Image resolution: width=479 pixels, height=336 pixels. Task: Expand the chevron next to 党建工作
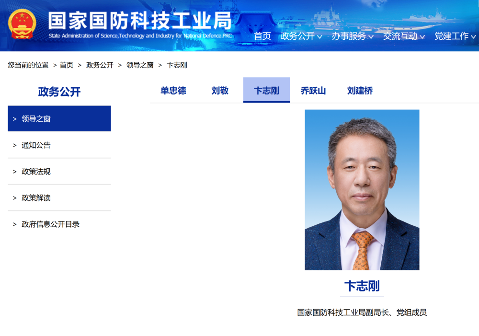click(x=474, y=37)
